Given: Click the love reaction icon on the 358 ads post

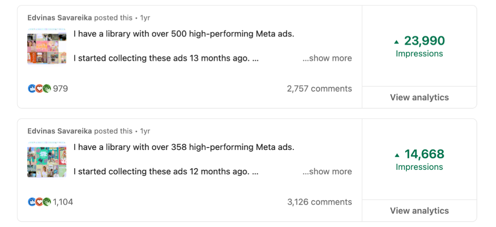Looking at the screenshot, I should coord(39,202).
